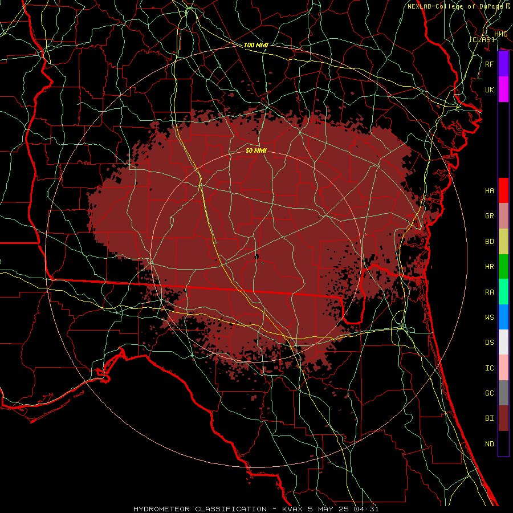Click the BI legend label

490,418
